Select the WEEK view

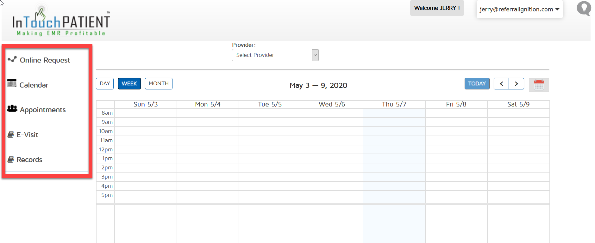pyautogui.click(x=129, y=84)
